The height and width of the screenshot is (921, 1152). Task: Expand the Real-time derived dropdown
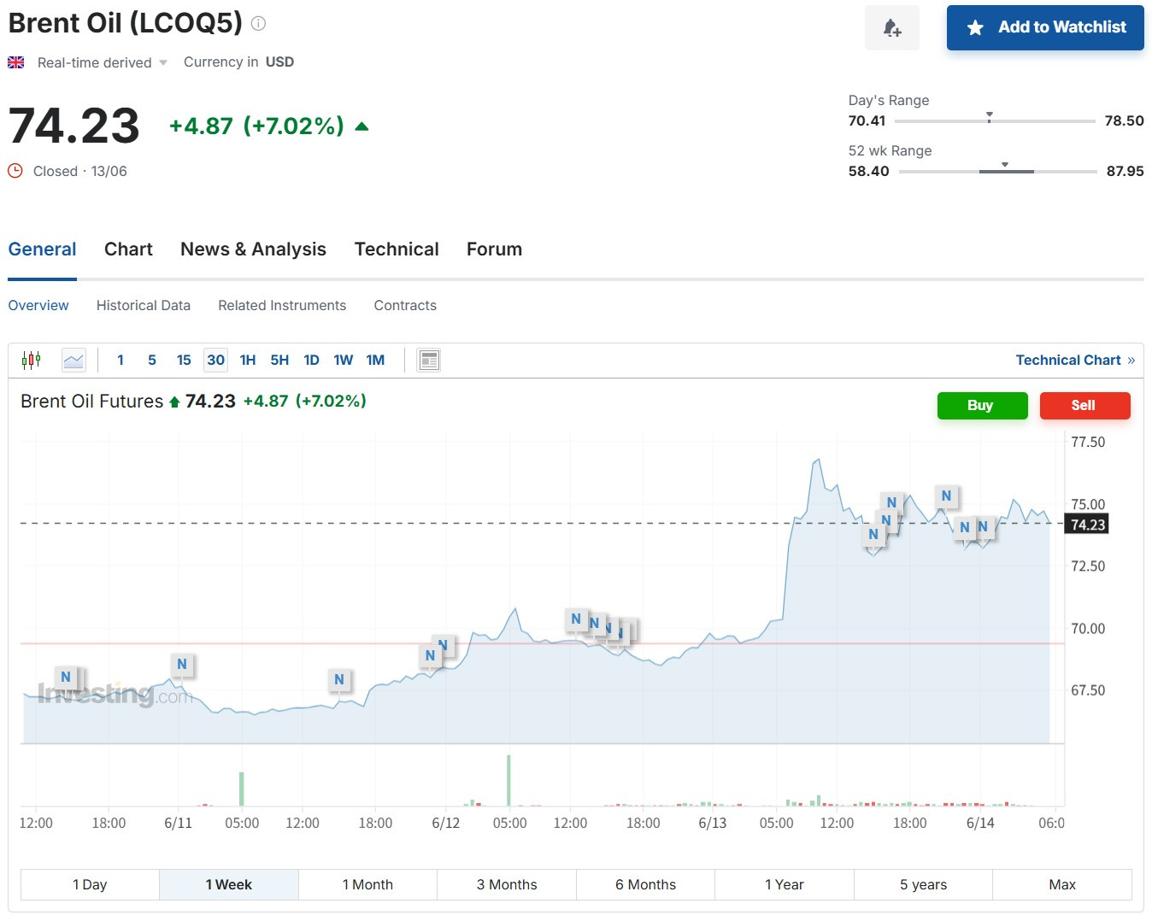pos(163,62)
